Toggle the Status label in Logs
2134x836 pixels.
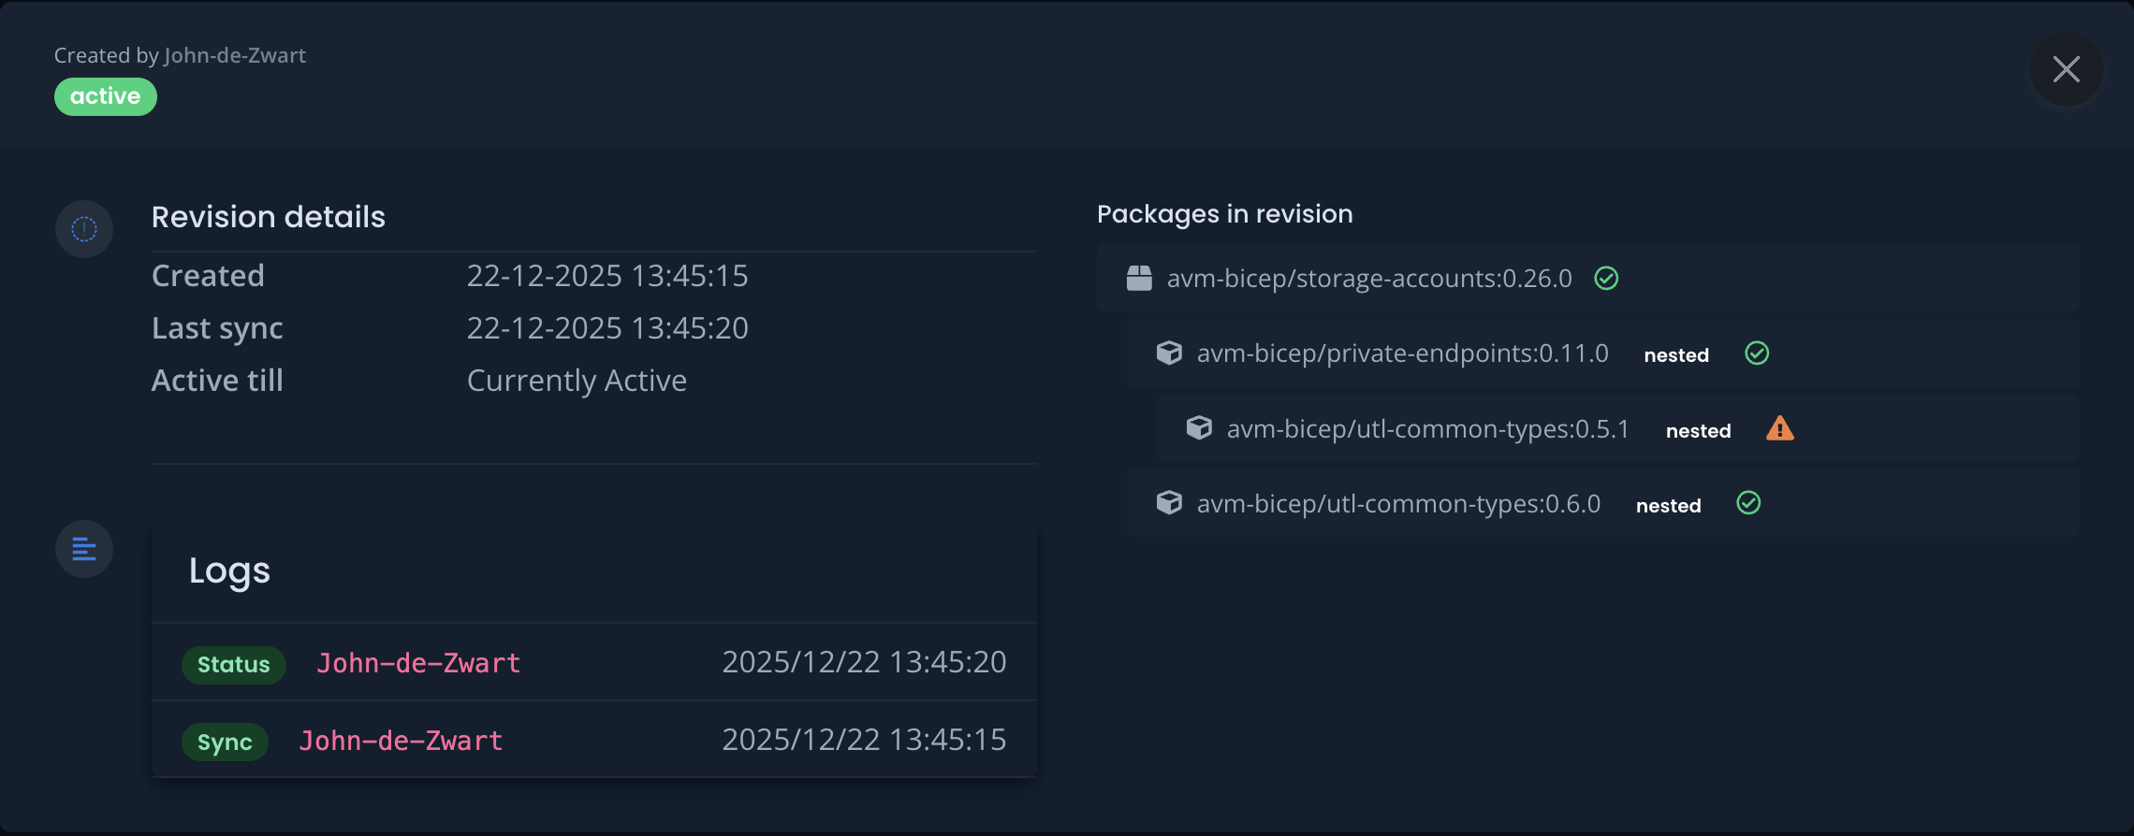pyautogui.click(x=233, y=665)
